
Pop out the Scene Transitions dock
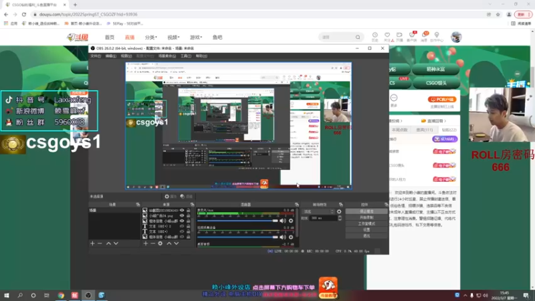(x=340, y=205)
